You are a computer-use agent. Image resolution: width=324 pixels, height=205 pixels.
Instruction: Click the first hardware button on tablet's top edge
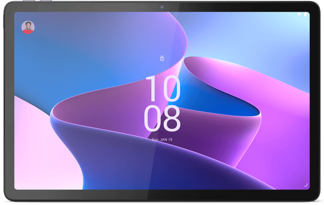[29, 1]
